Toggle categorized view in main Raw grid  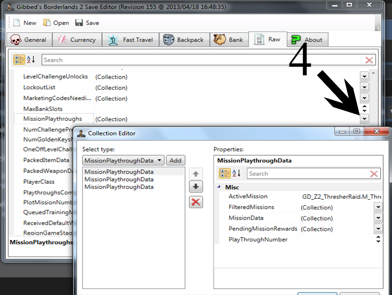pos(19,60)
